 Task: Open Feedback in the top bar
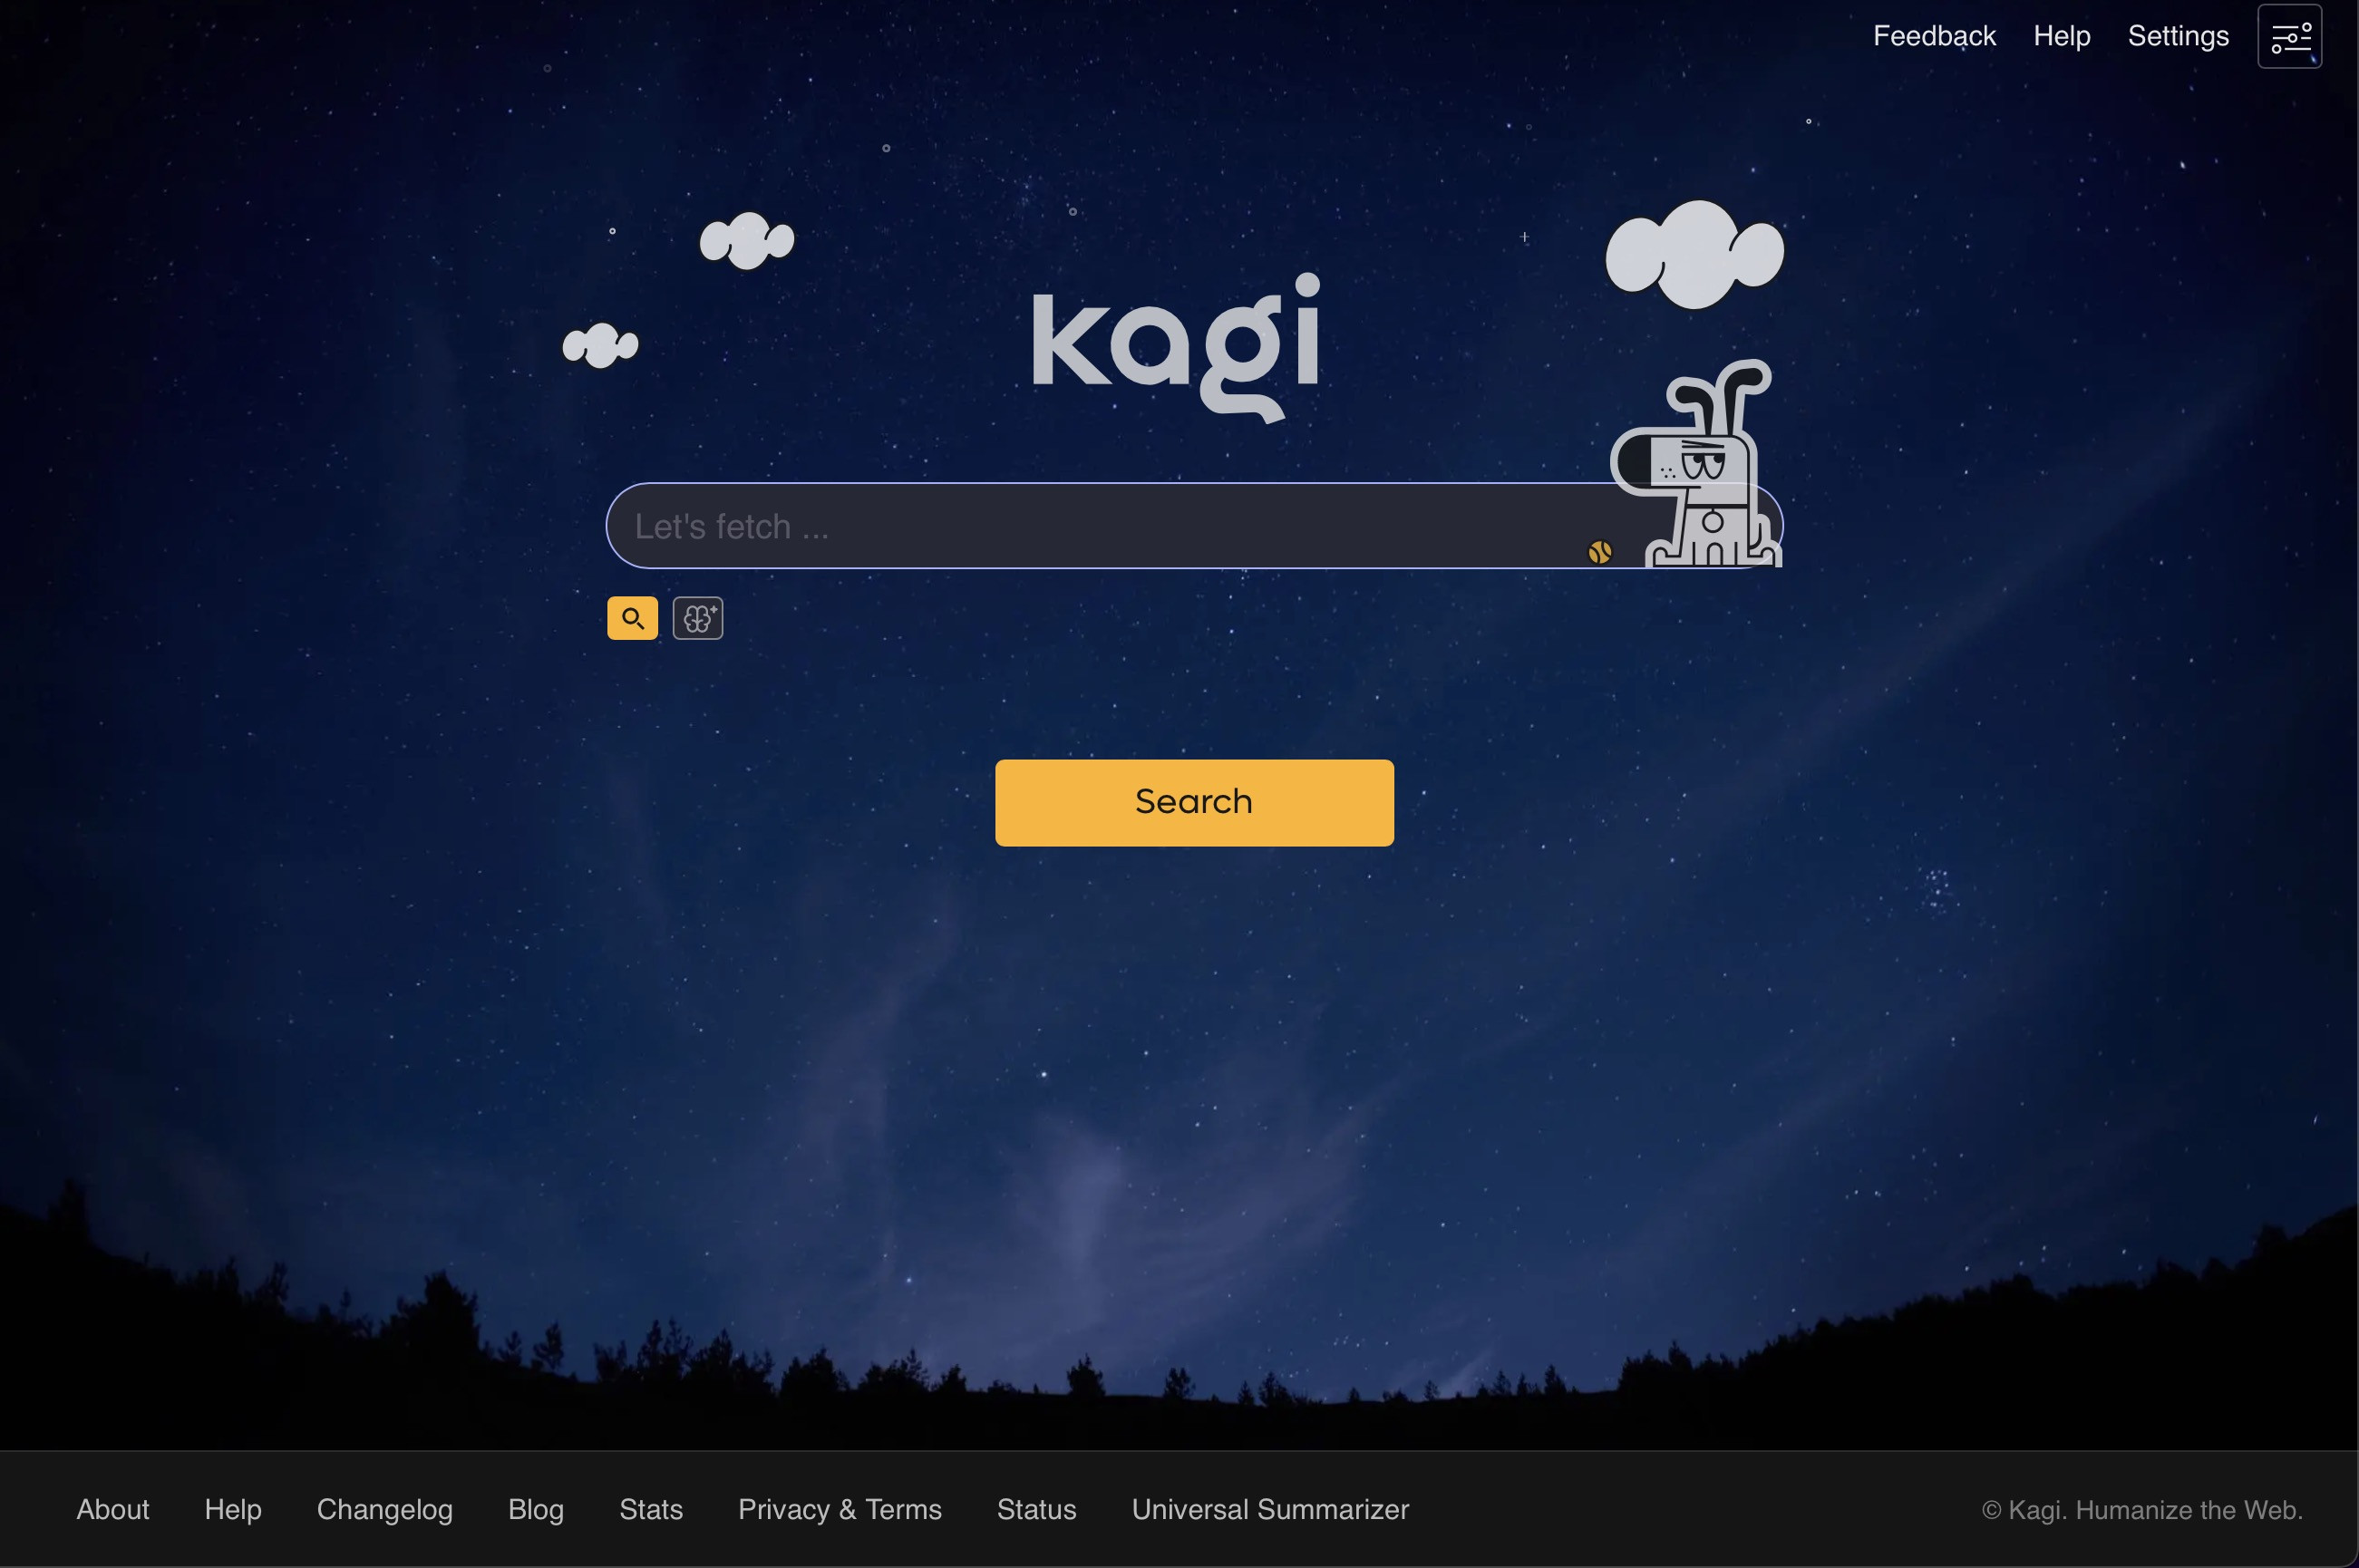coord(1933,36)
